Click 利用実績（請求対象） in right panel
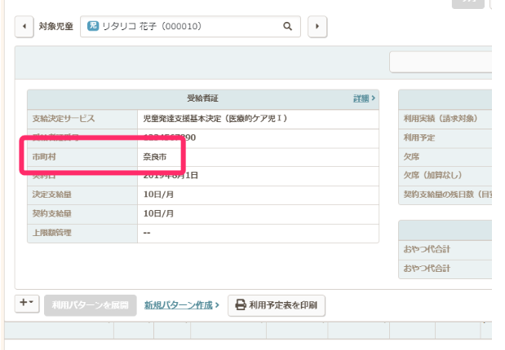The width and height of the screenshot is (505, 350). pyautogui.click(x=441, y=119)
